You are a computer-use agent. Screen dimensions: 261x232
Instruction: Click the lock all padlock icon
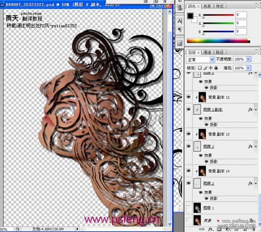[x=216, y=68]
